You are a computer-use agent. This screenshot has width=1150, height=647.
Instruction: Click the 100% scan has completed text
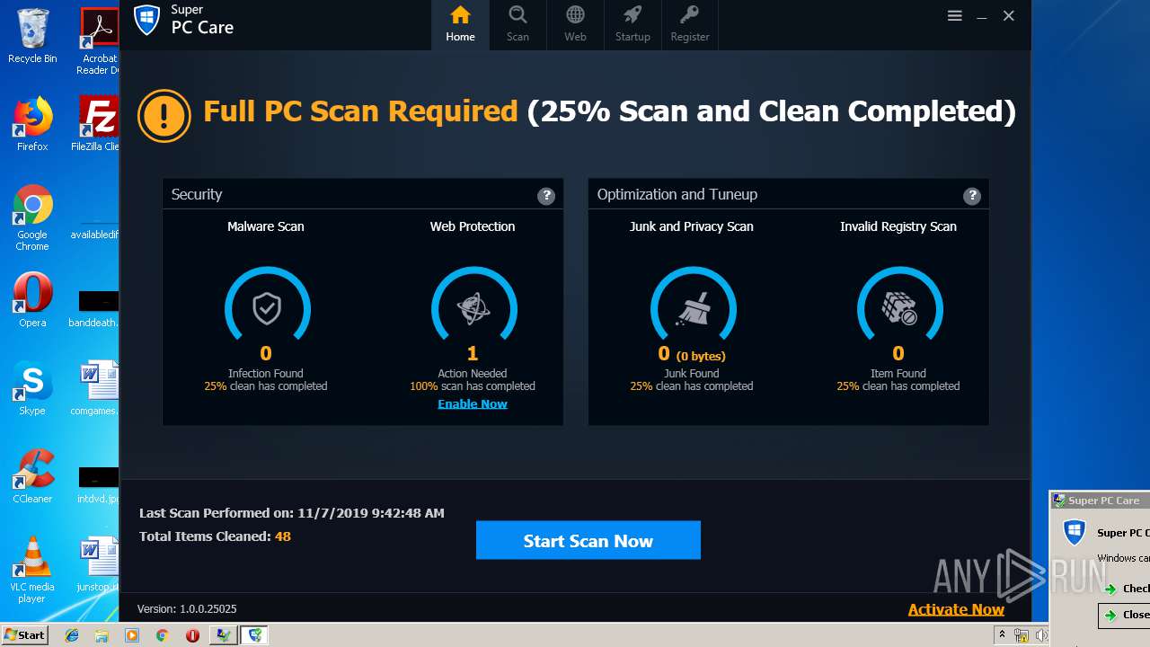473,386
